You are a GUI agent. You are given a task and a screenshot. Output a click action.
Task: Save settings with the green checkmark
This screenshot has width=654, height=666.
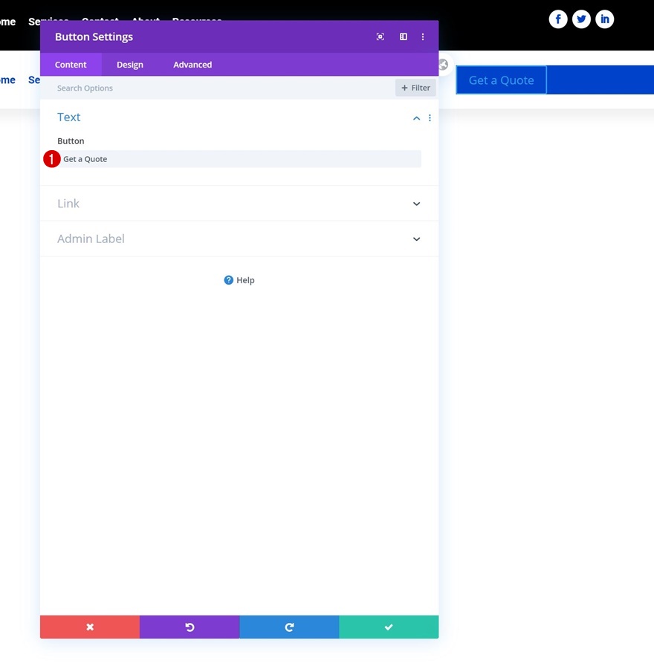point(388,627)
